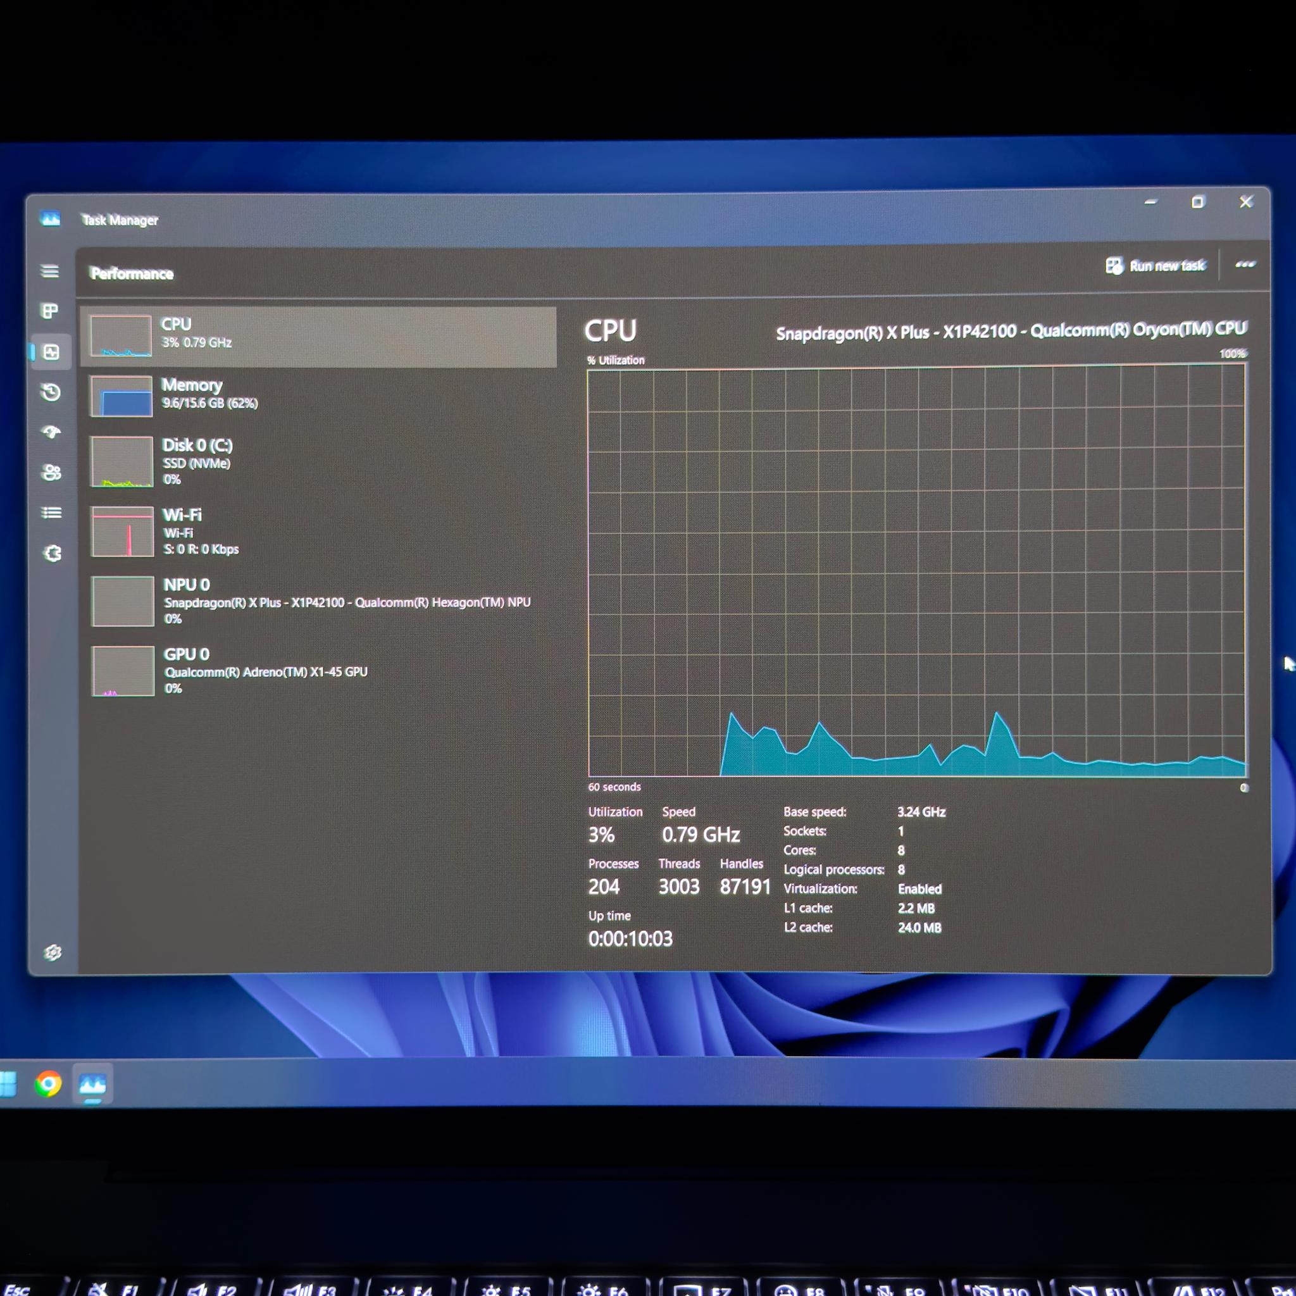
Task: Close the Task Manager window
Action: click(x=1247, y=202)
